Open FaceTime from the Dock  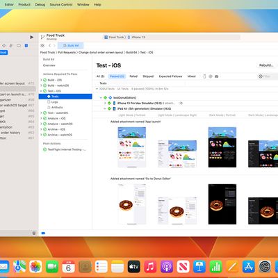(52, 266)
